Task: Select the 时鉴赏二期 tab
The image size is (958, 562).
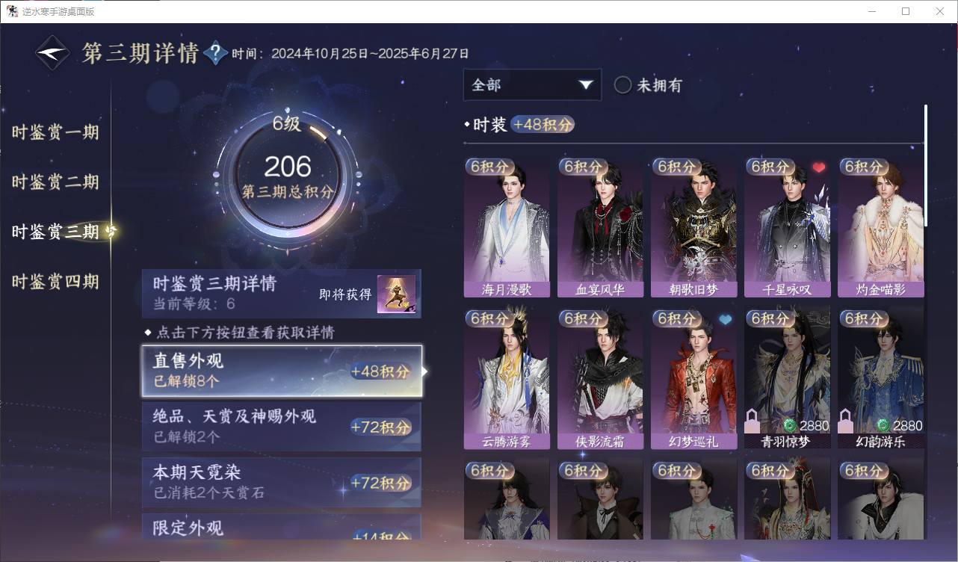Action: (55, 182)
